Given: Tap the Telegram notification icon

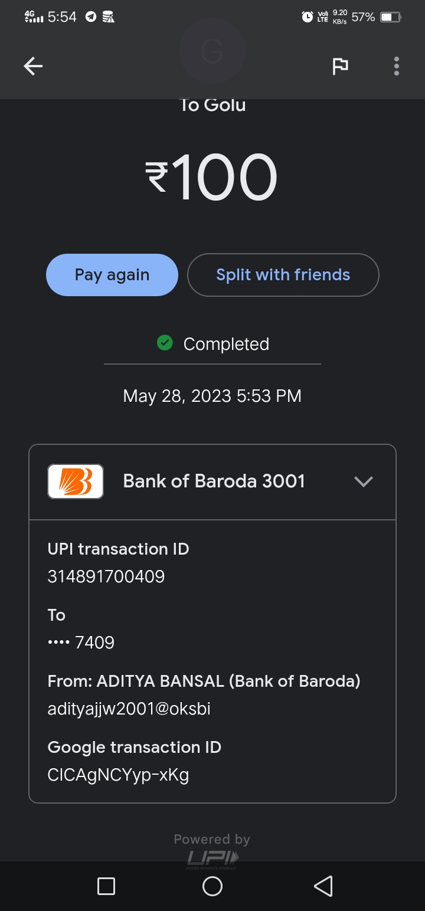Looking at the screenshot, I should click(90, 17).
